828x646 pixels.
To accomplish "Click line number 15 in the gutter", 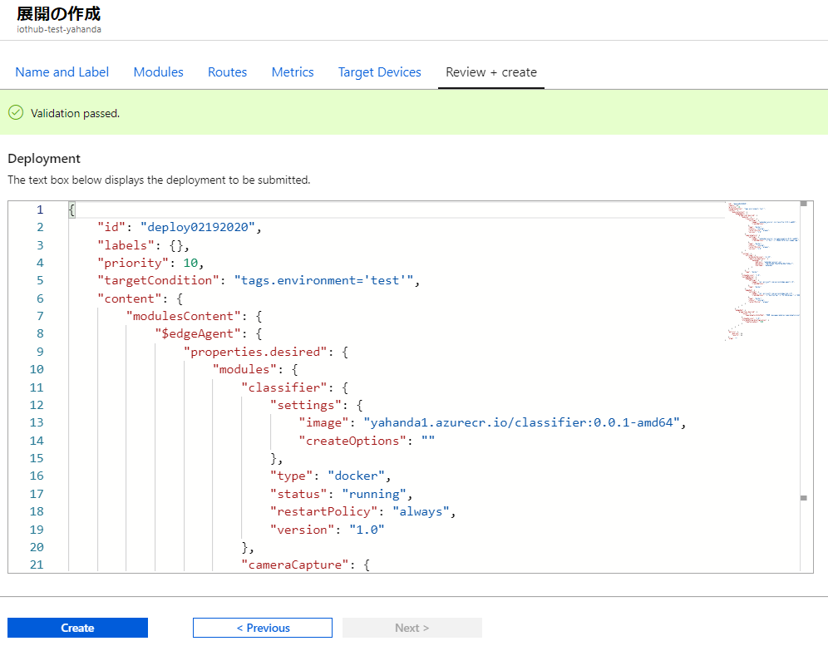I will coord(37,458).
